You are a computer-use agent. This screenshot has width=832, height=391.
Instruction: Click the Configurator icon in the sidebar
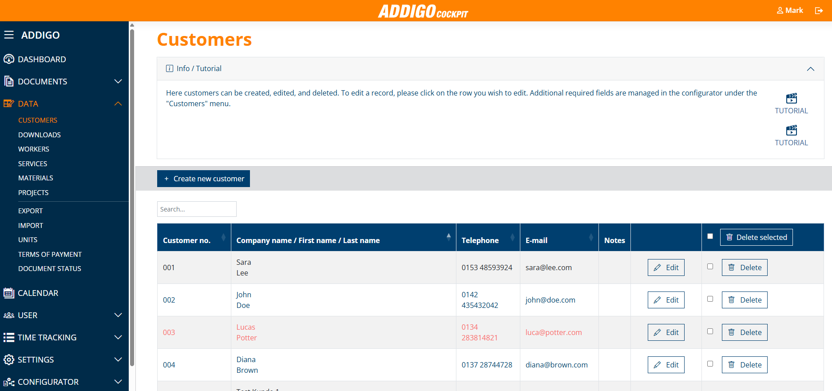(9, 382)
